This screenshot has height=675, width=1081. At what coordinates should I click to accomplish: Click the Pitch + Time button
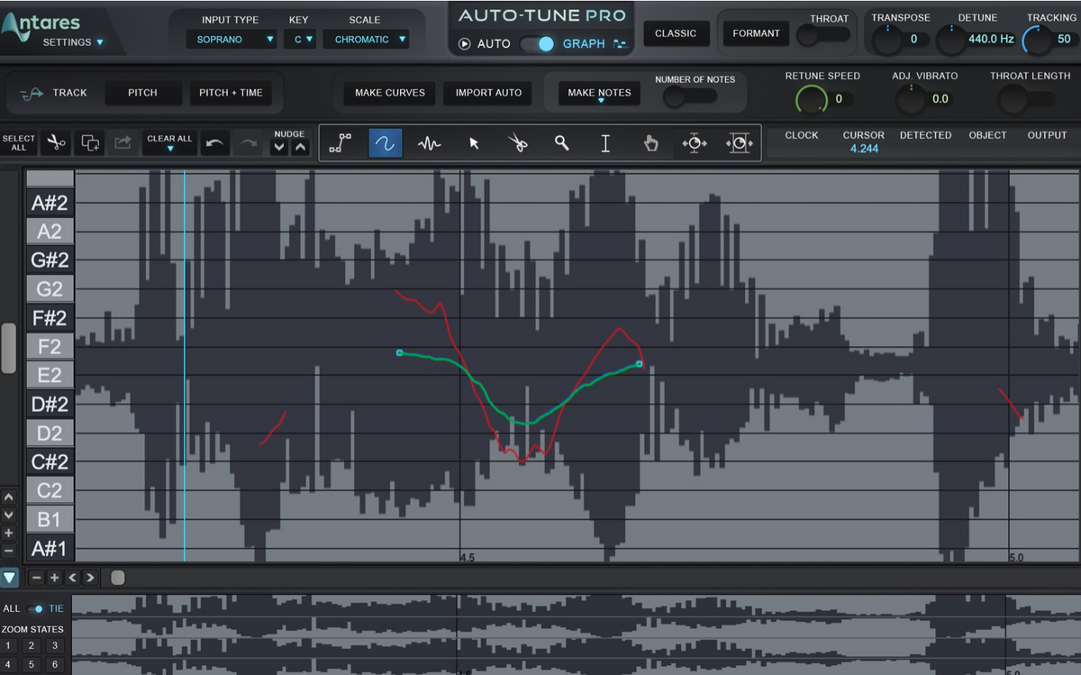click(232, 93)
